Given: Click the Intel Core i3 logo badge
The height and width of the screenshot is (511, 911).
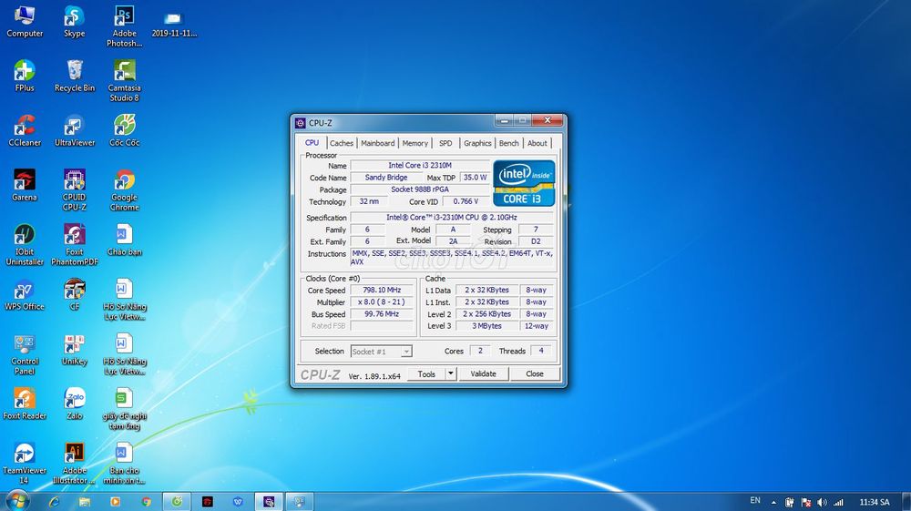Looking at the screenshot, I should 524,183.
